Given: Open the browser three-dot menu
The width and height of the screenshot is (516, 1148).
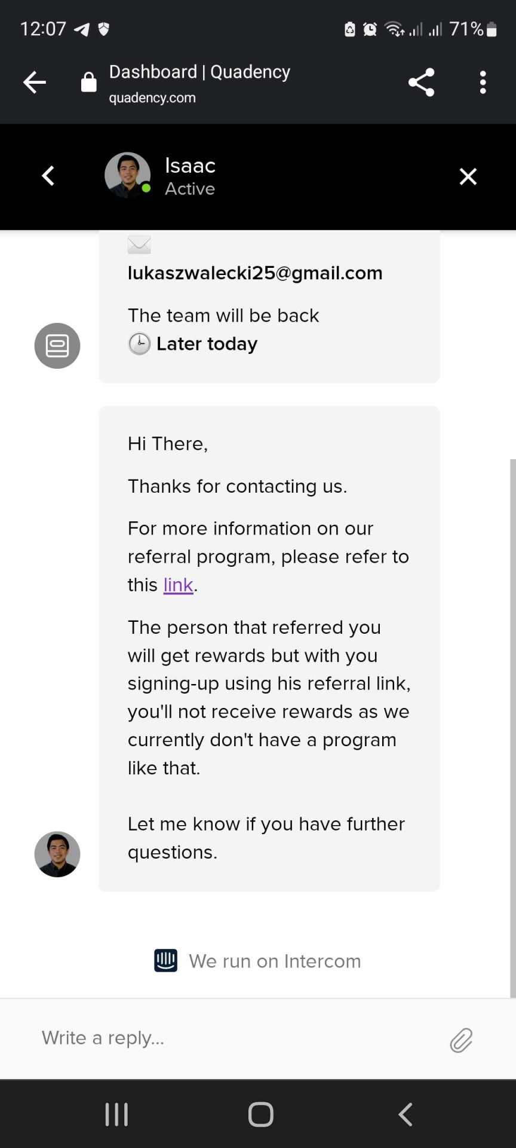Looking at the screenshot, I should pyautogui.click(x=483, y=83).
